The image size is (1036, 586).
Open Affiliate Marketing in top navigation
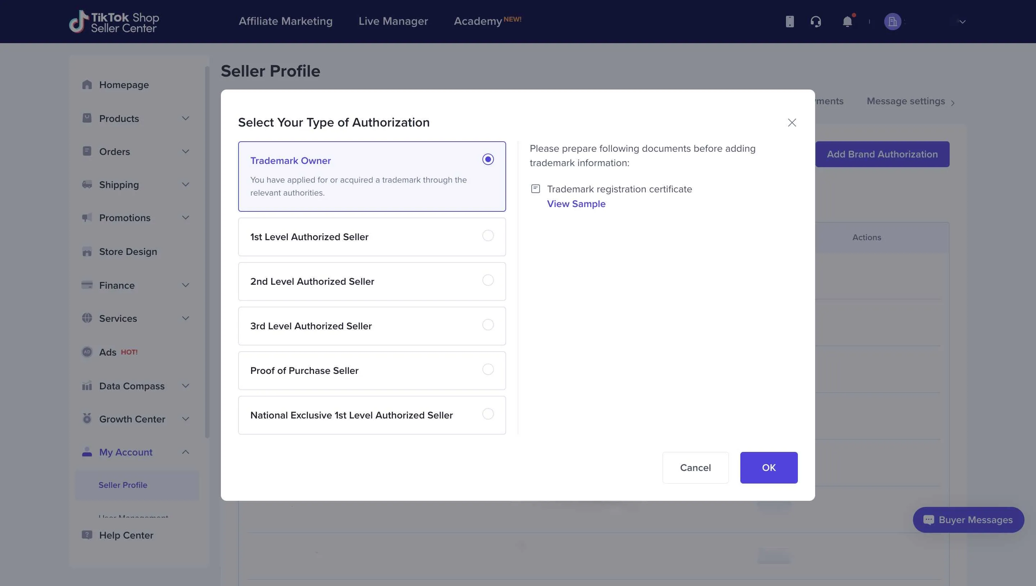pos(286,21)
